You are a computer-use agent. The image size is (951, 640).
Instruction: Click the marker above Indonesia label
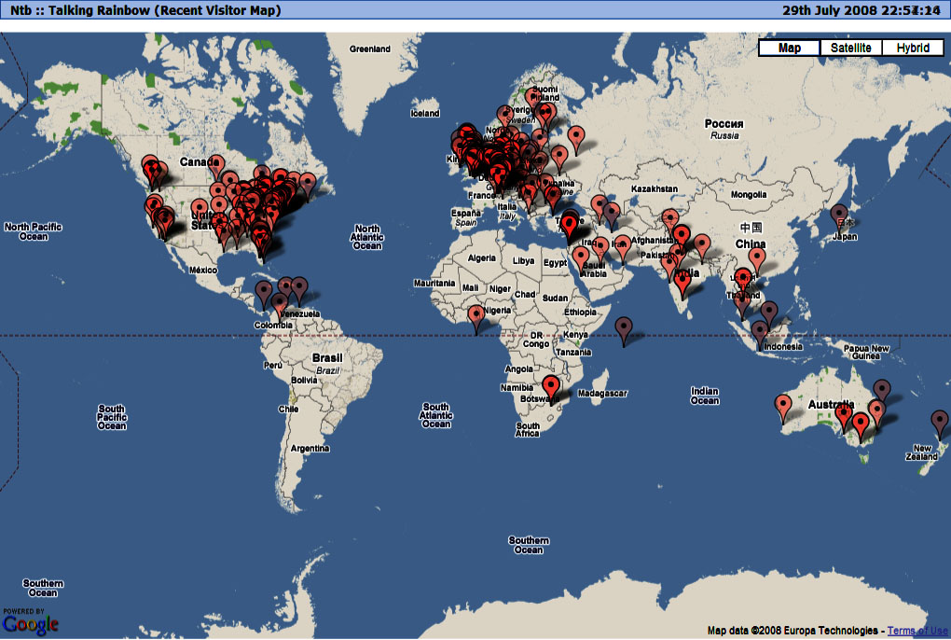click(760, 330)
